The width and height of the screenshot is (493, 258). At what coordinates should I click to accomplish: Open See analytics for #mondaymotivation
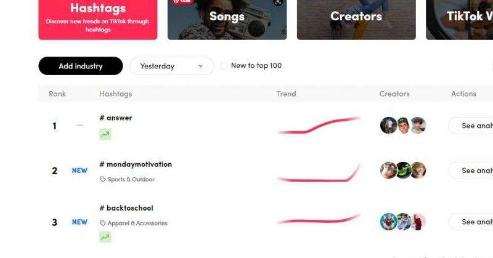(x=471, y=171)
